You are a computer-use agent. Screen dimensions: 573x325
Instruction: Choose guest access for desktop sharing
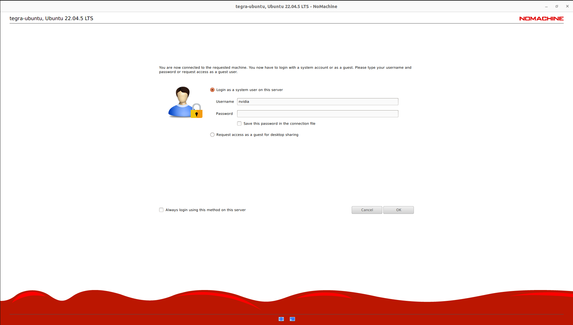coord(212,135)
